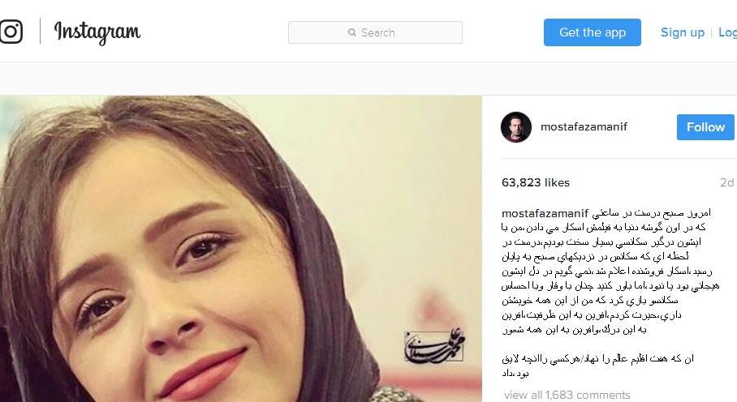737x402 pixels.
Task: Click the Instagram camera logo icon
Action: (11, 32)
